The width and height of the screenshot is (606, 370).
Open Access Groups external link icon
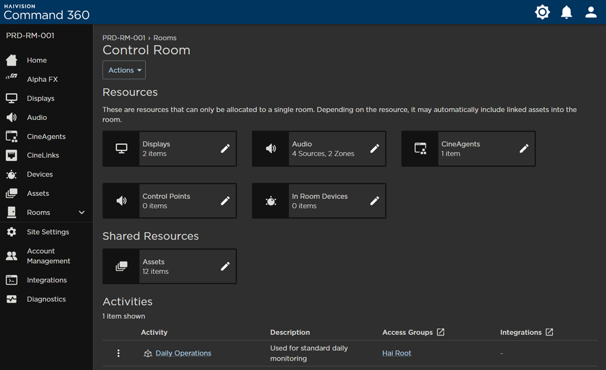point(441,332)
